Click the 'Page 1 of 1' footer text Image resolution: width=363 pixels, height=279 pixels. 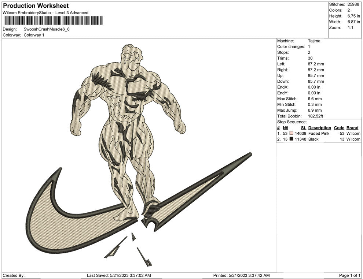coord(349,275)
